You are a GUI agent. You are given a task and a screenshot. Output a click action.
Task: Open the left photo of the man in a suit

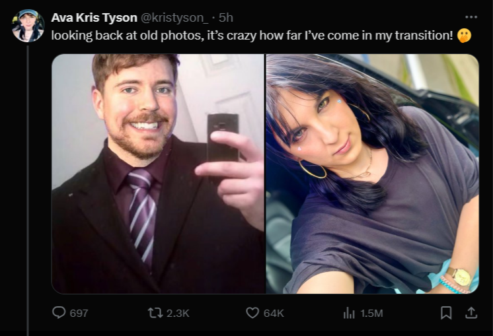[158, 174]
